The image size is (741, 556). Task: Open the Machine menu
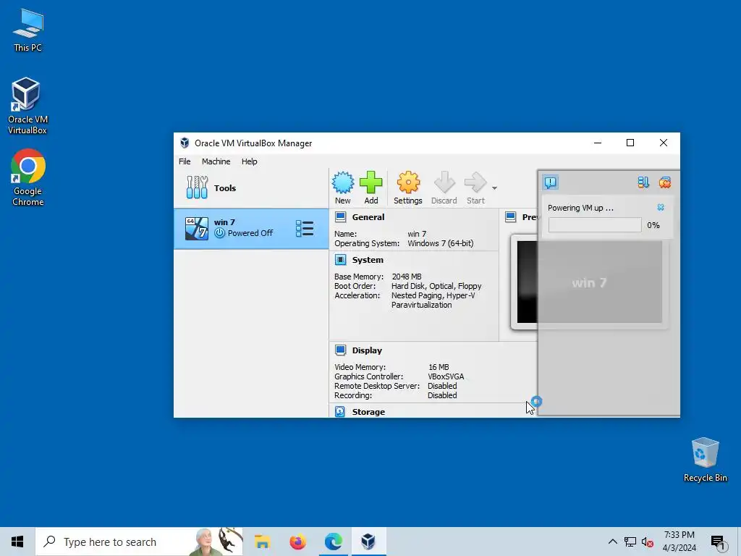(x=216, y=161)
